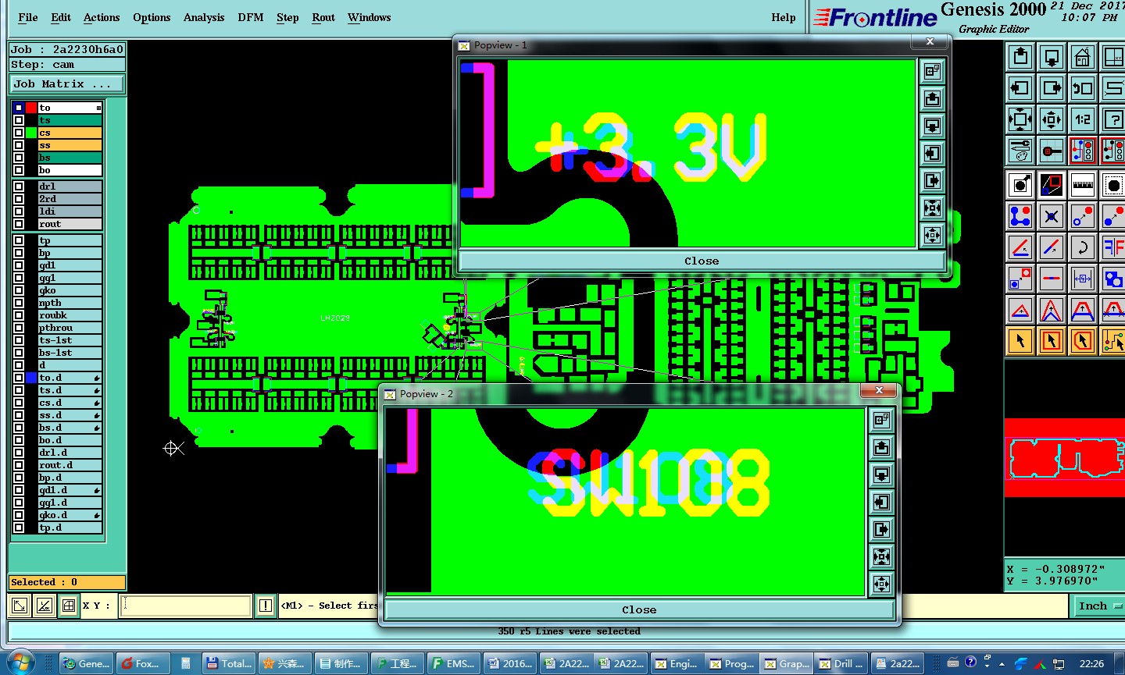The image size is (1125, 675).
Task: Open the Help menu
Action: tap(784, 17)
